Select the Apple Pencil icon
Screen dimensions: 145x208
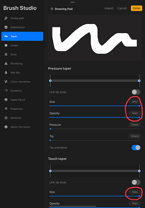[x=6, y=100]
